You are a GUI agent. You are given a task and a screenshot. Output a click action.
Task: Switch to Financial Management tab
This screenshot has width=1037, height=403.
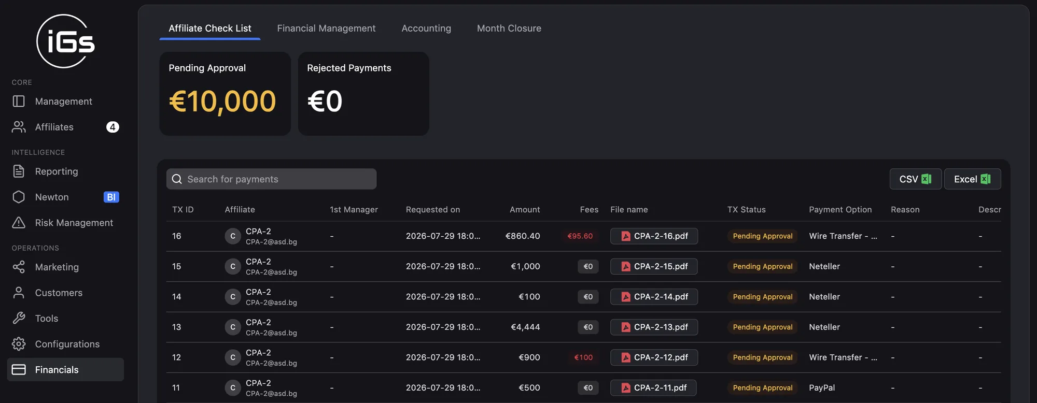pos(326,28)
